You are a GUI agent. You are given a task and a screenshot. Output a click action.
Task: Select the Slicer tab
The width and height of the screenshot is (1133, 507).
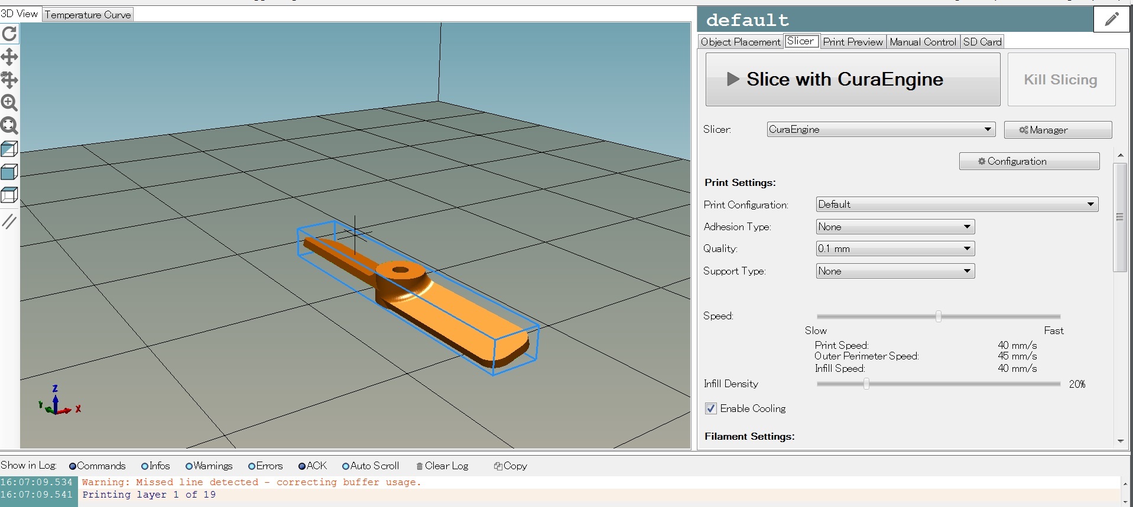(x=801, y=41)
